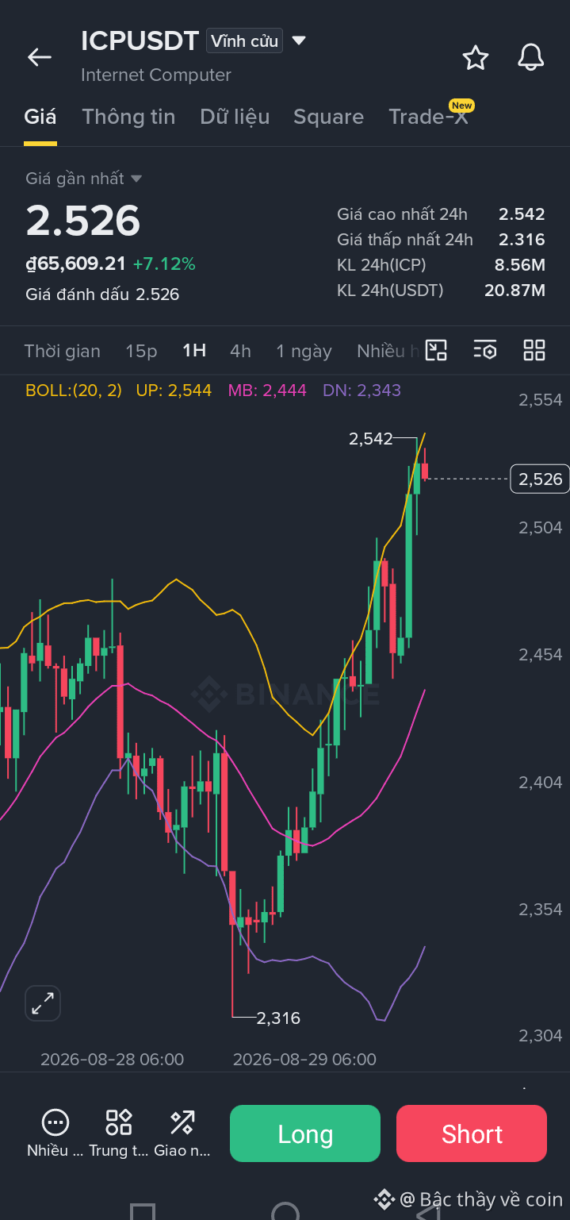The image size is (570, 1220).
Task: Open price alert bell icon
Action: point(530,57)
